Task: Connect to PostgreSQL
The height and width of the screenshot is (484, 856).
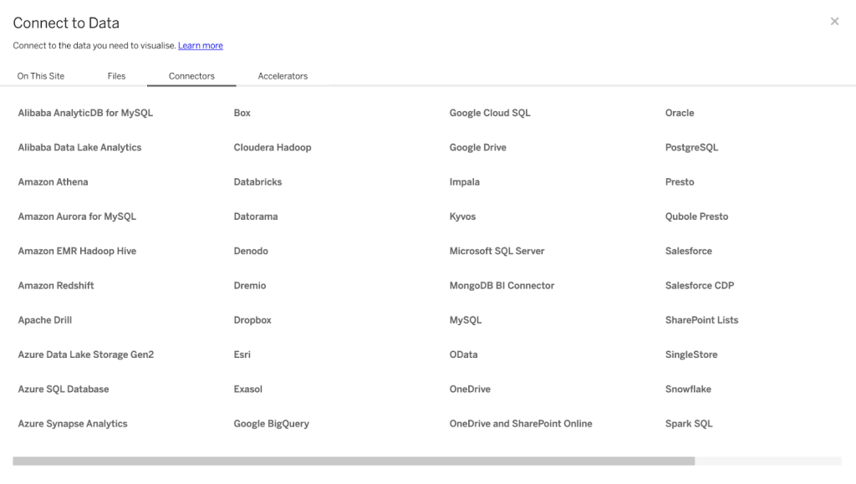Action: tap(691, 147)
